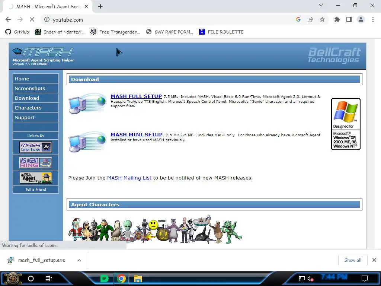Screen dimensions: 381x286
Task: Open Download in the site sidebar
Action: click(36, 98)
